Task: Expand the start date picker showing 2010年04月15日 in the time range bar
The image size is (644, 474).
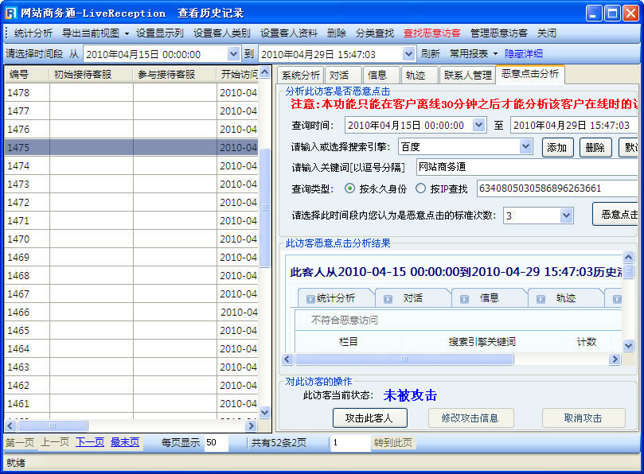Action: click(x=233, y=54)
